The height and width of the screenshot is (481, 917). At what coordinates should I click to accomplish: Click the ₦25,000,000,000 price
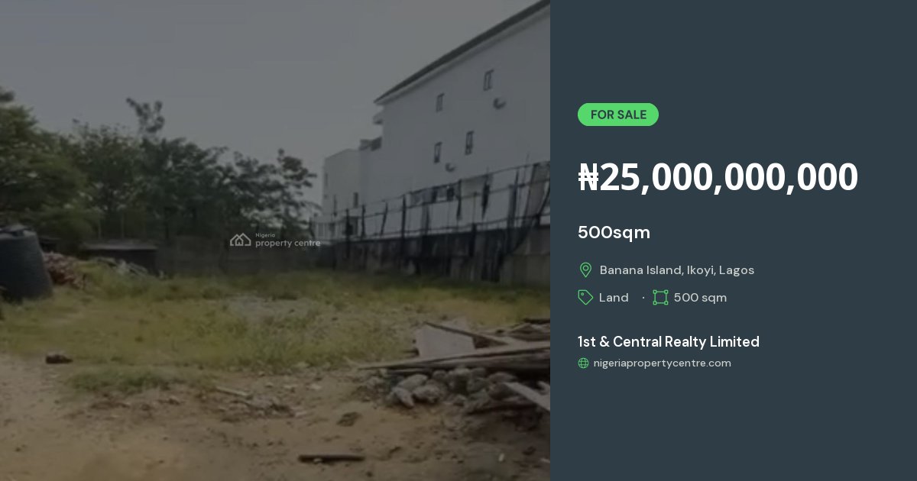(x=718, y=177)
